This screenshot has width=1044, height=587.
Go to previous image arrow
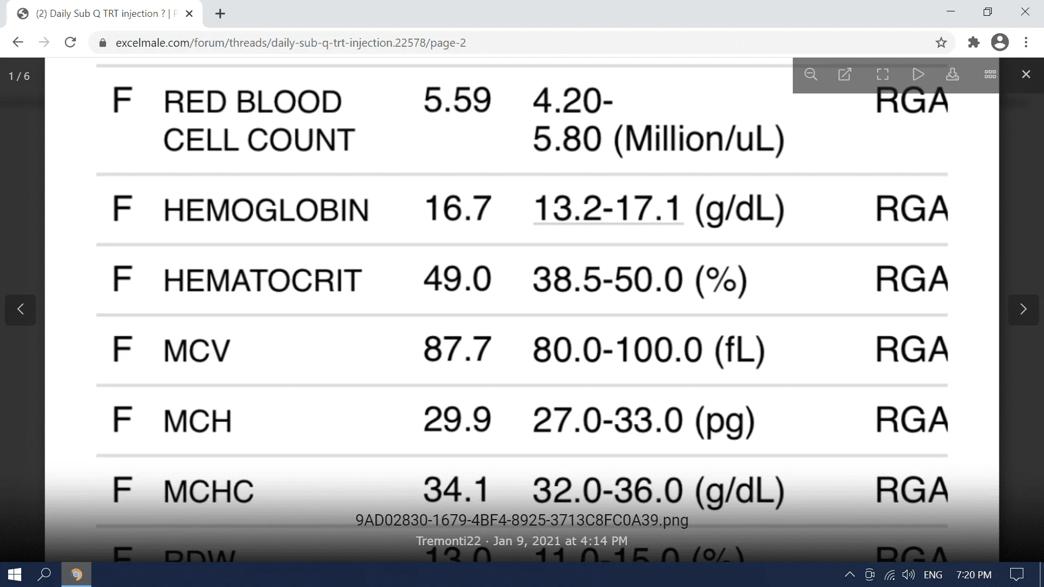(21, 309)
